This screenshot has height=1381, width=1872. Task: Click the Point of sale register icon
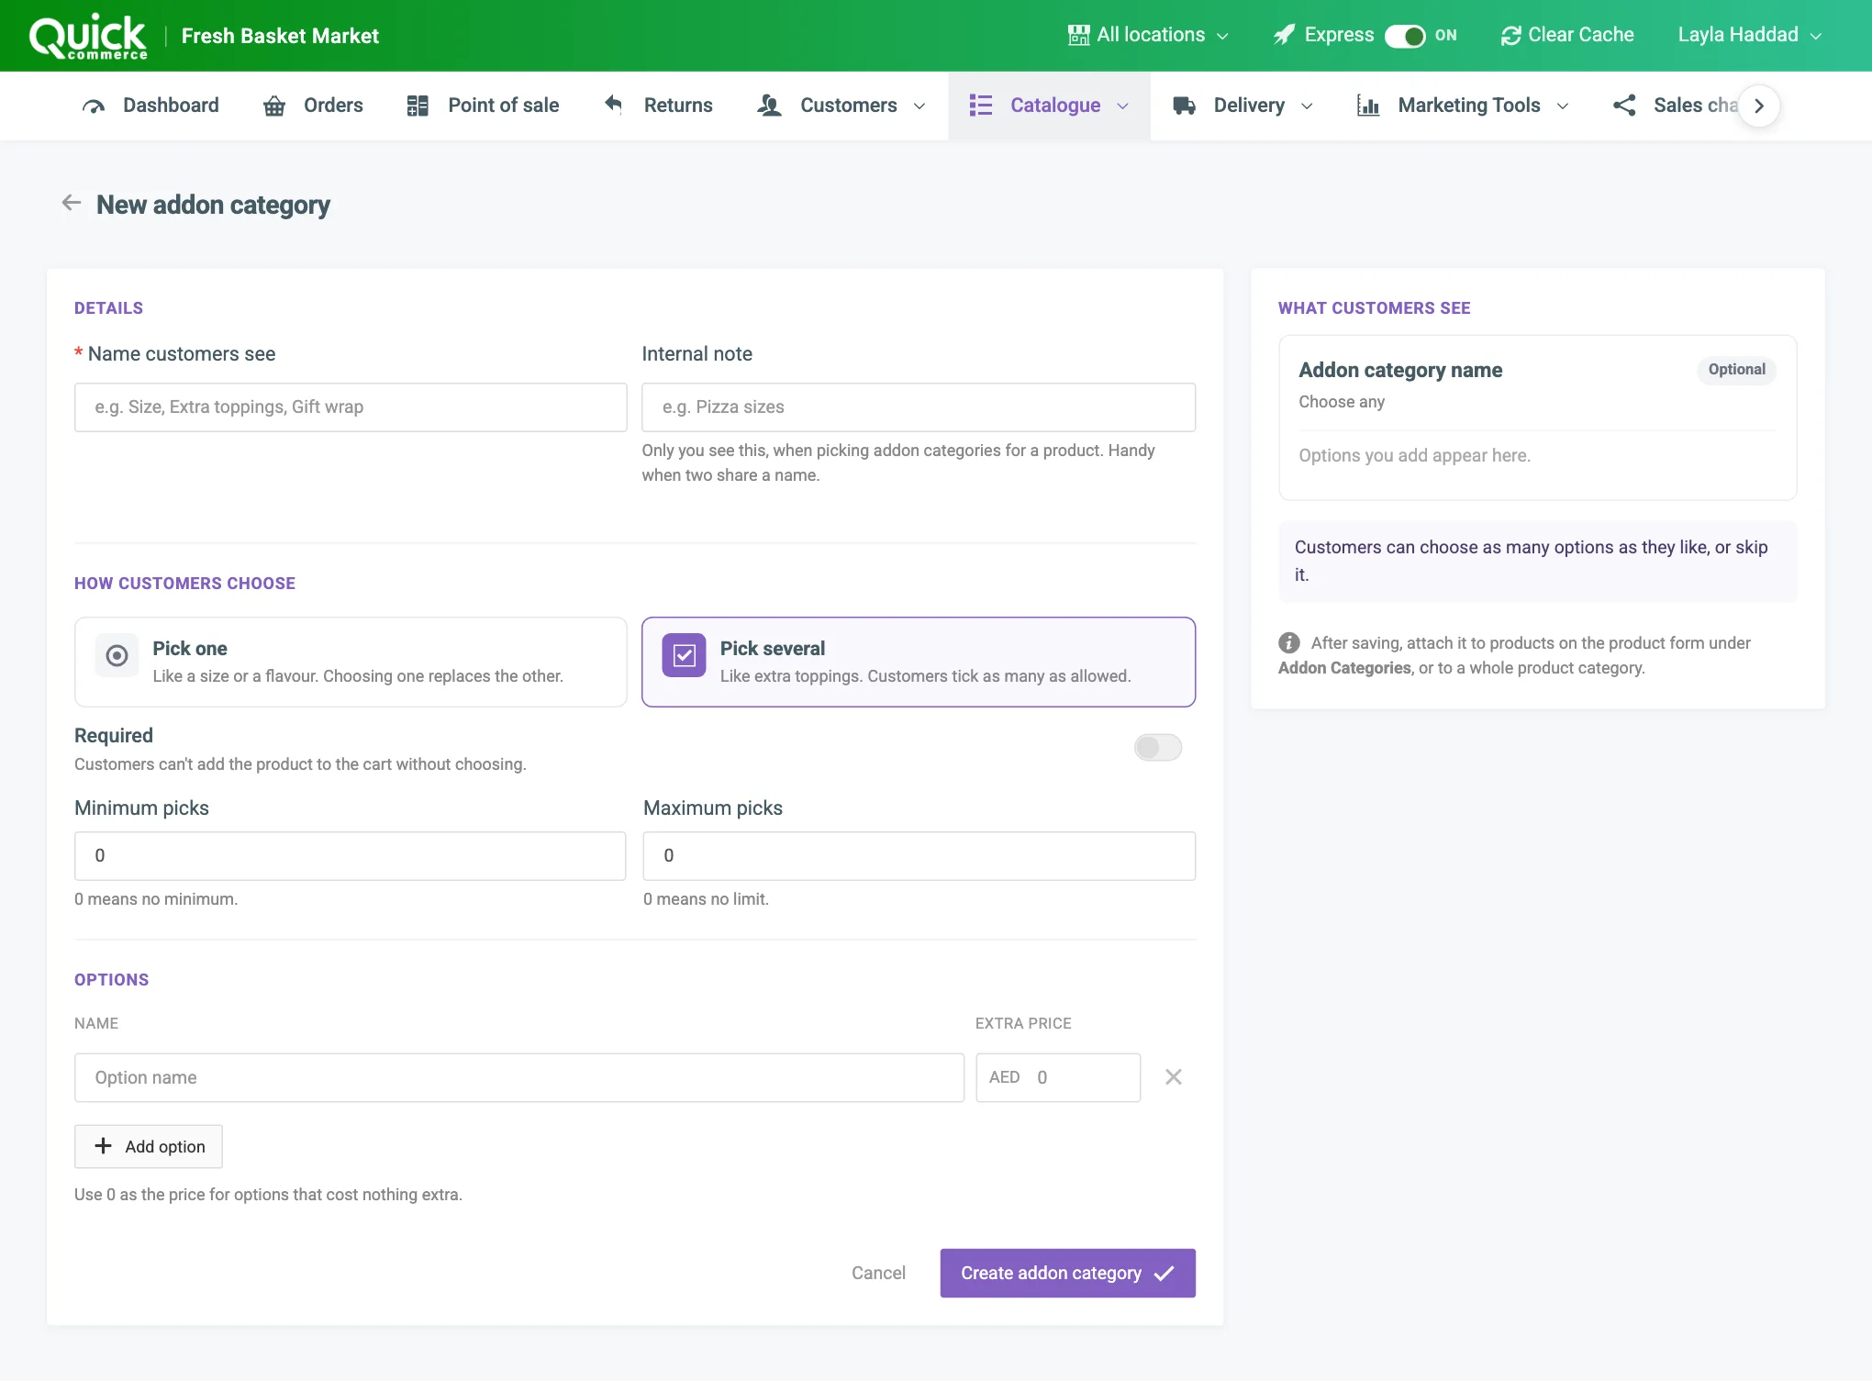(x=418, y=106)
